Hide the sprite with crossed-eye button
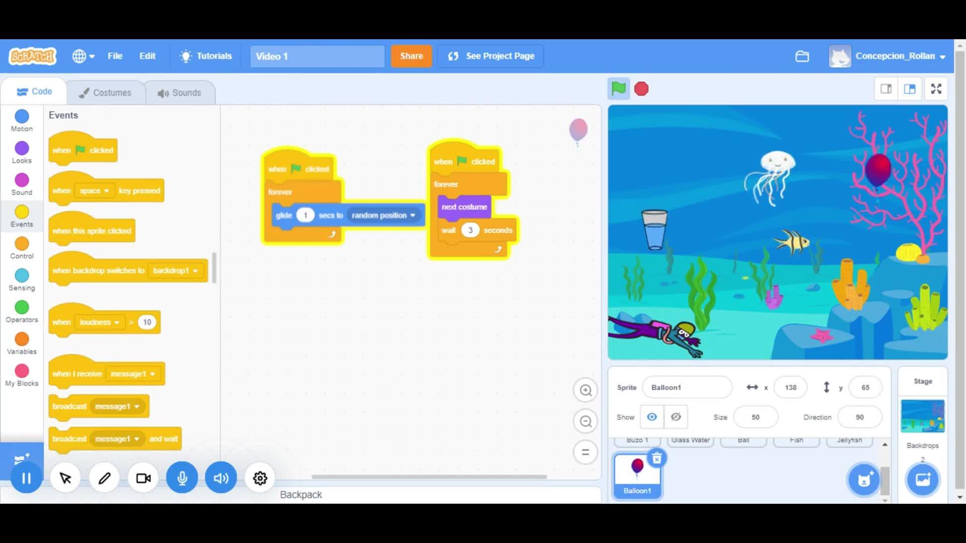 676,417
